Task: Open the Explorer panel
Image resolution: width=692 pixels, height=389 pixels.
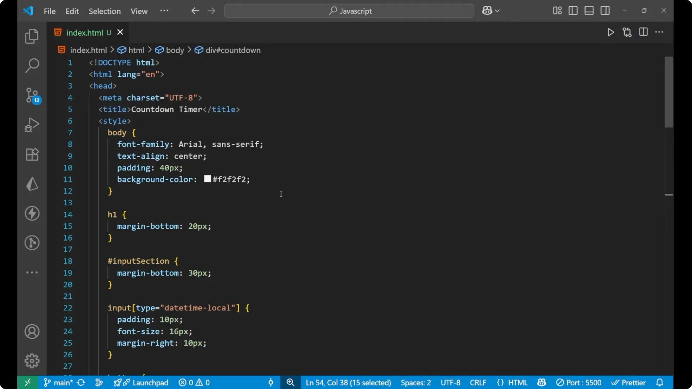Action: coord(32,36)
